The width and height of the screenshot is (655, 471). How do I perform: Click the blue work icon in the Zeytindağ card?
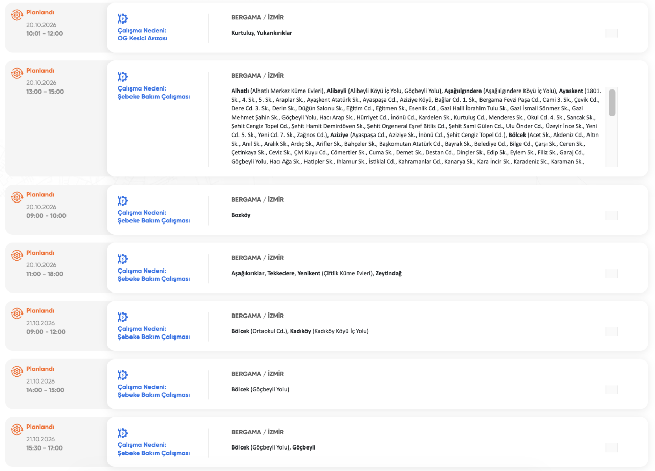tap(123, 259)
